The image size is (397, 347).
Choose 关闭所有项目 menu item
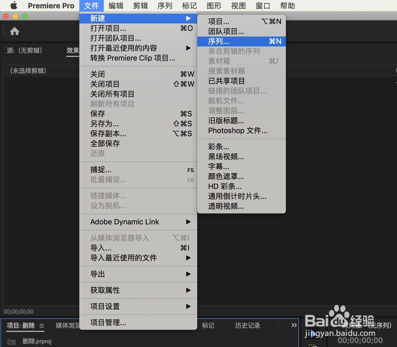point(138,94)
